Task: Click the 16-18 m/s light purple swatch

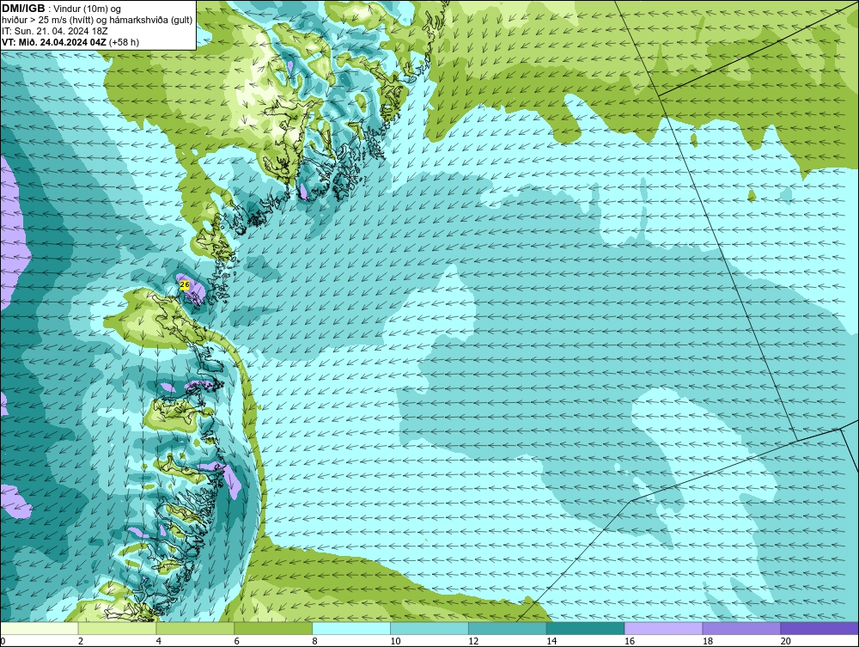Action: click(x=663, y=628)
